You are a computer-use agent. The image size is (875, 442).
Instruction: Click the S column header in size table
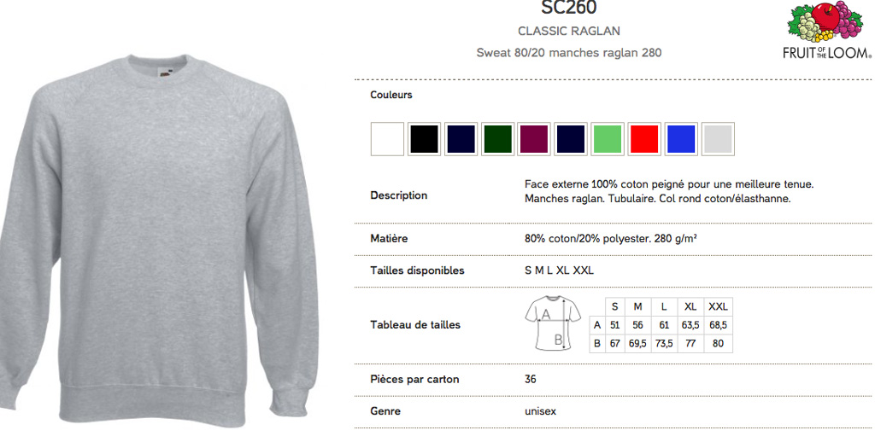pyautogui.click(x=615, y=306)
